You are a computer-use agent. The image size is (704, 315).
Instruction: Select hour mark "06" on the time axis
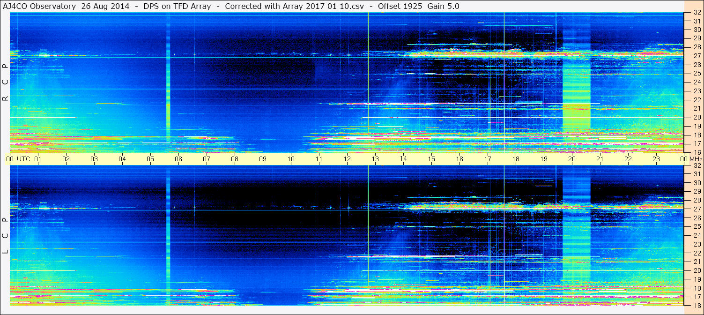pos(178,159)
